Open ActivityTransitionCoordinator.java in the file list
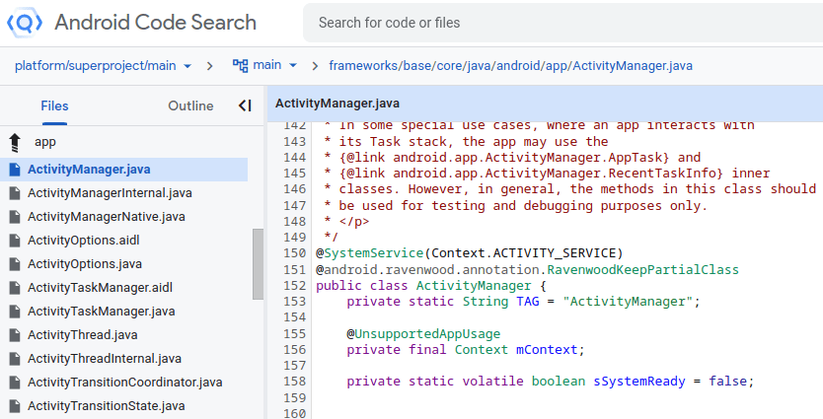823x419 pixels. point(125,383)
